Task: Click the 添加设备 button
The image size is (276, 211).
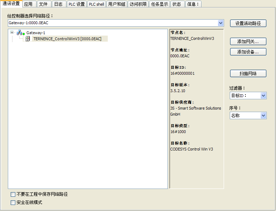Action: click(248, 52)
